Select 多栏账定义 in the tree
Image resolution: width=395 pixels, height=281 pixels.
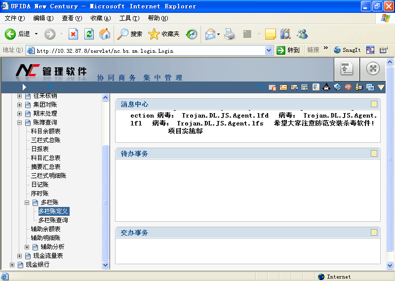53,211
